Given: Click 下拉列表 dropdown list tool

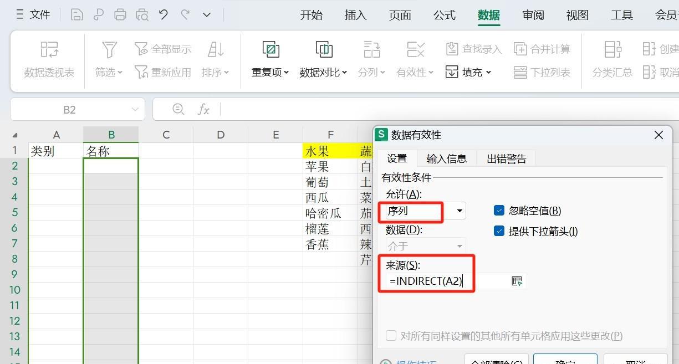Looking at the screenshot, I should pos(542,72).
